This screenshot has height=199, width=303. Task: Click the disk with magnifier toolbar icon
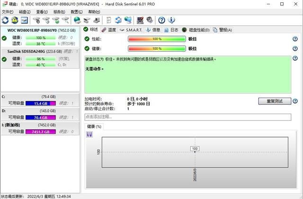coord(65,20)
